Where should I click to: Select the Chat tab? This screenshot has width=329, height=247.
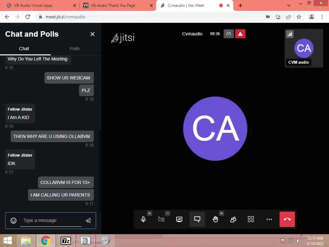click(x=24, y=49)
